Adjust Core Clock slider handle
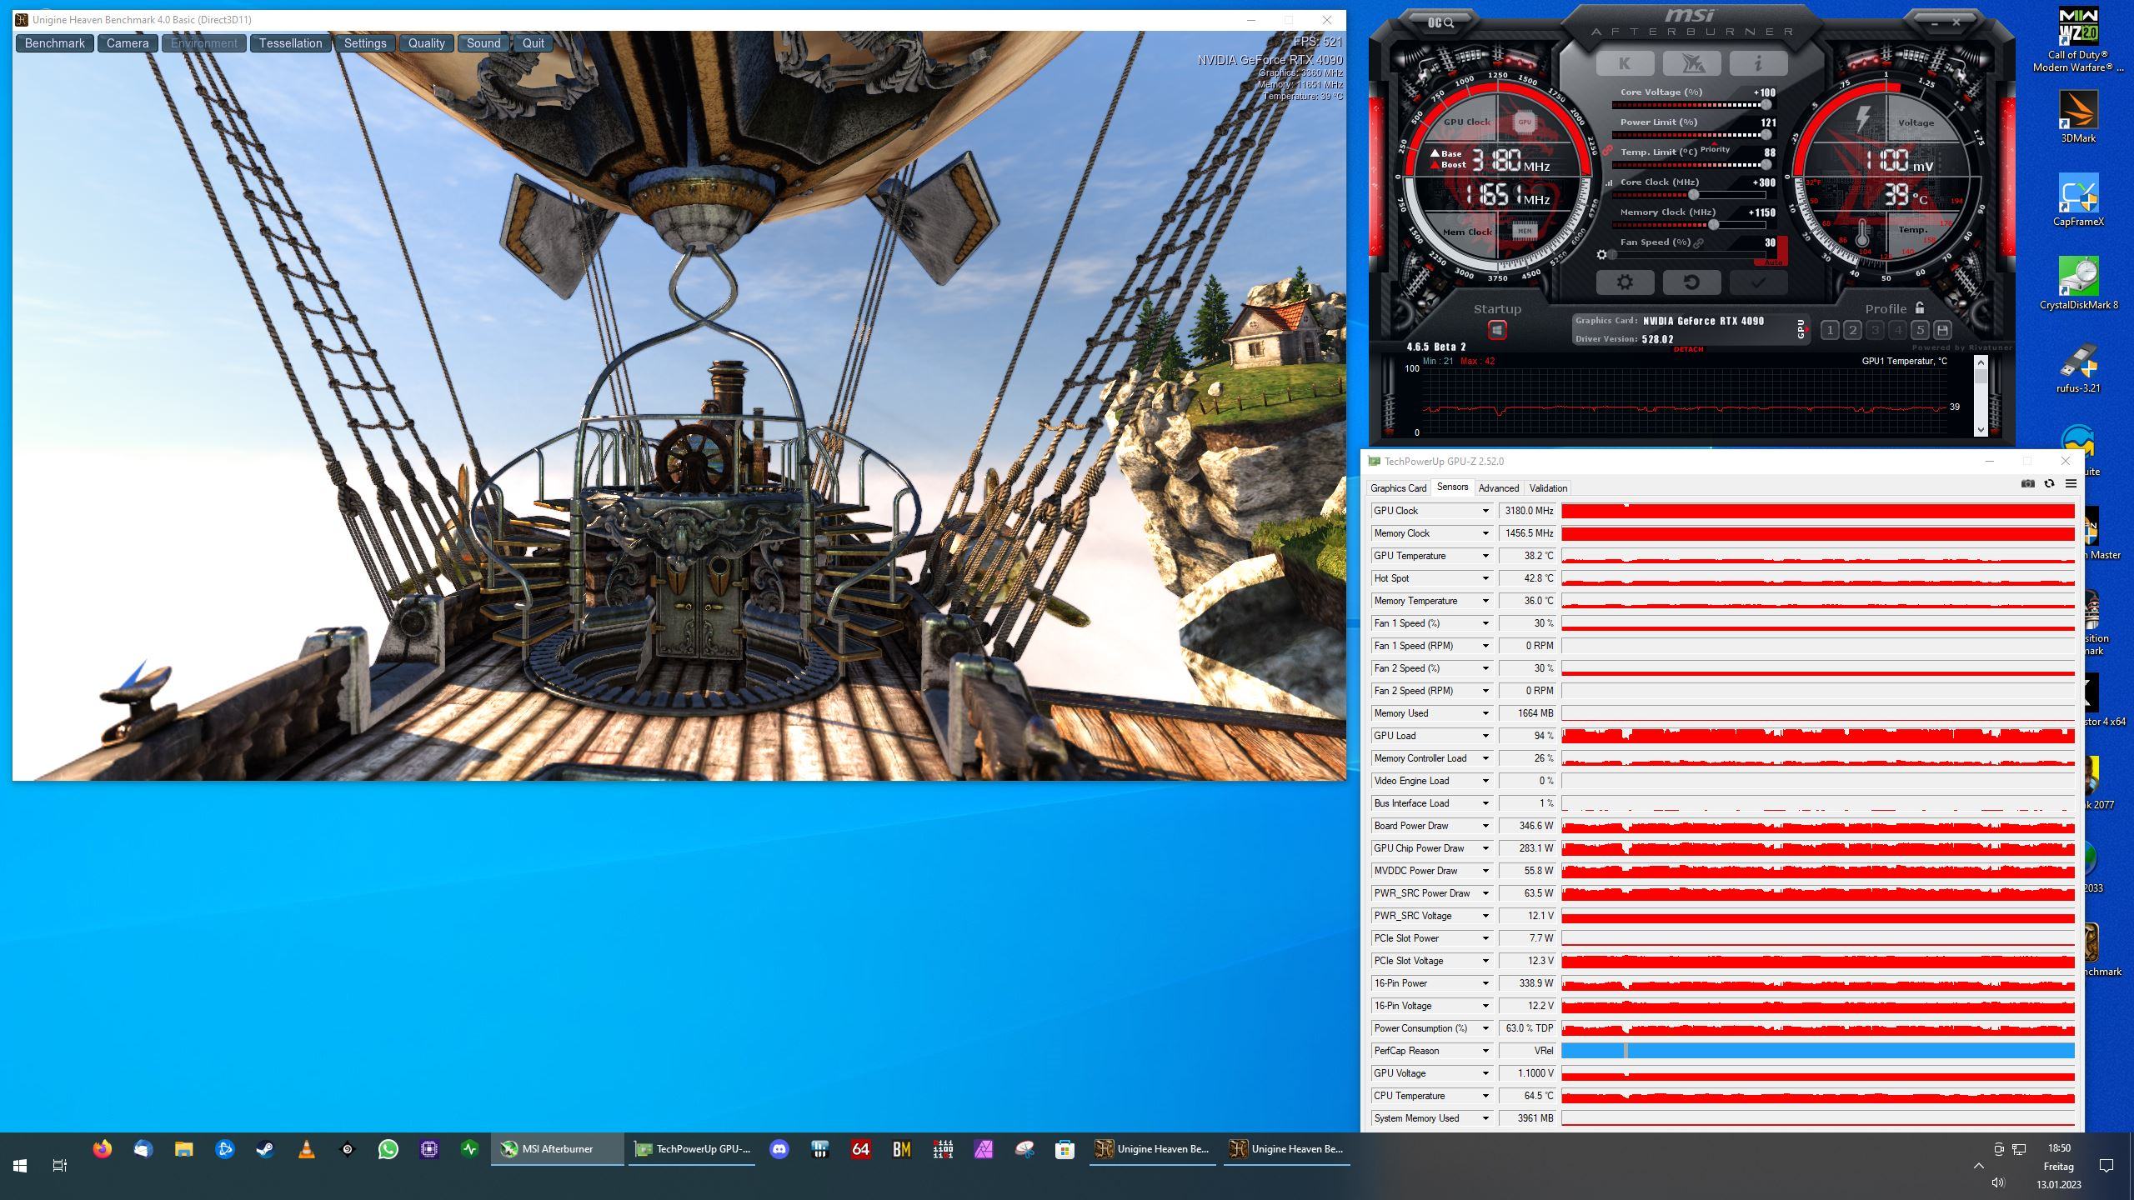The image size is (2134, 1200). 1693,195
